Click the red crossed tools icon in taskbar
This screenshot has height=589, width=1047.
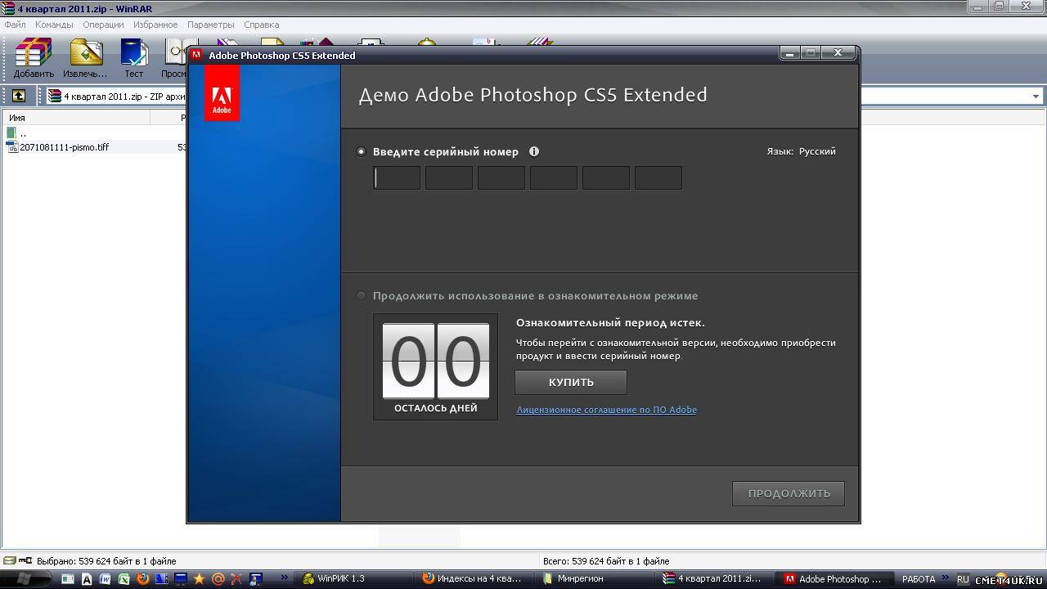(236, 579)
